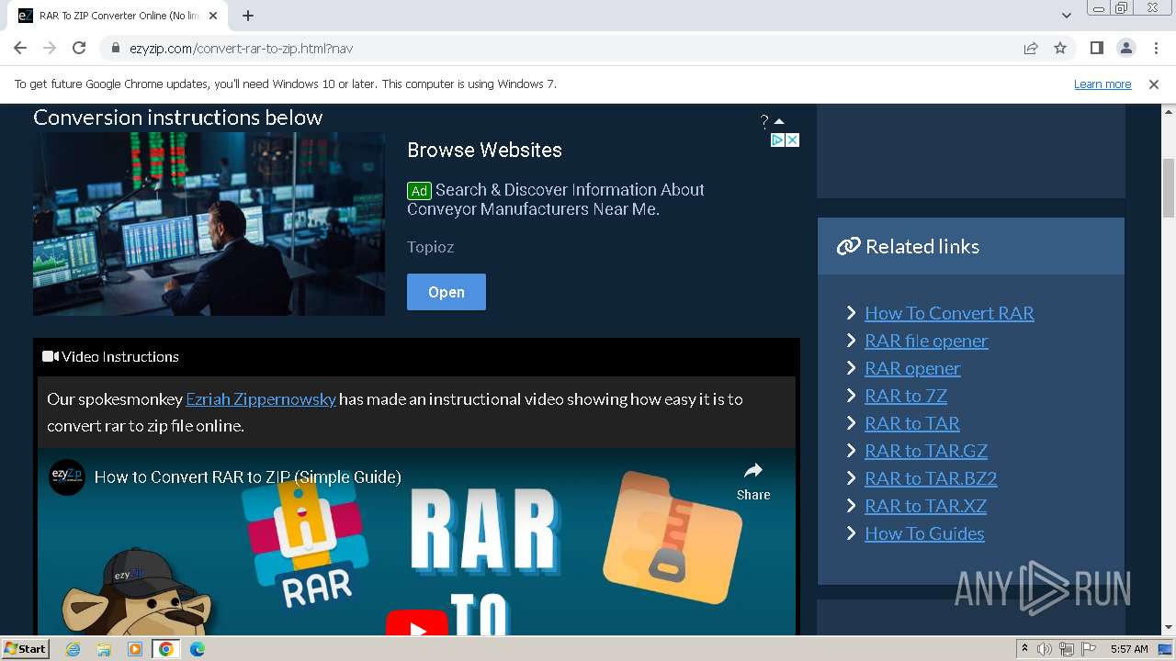This screenshot has height=661, width=1176.
Task: Select the RAR To ZIP Converter tab
Action: [119, 16]
